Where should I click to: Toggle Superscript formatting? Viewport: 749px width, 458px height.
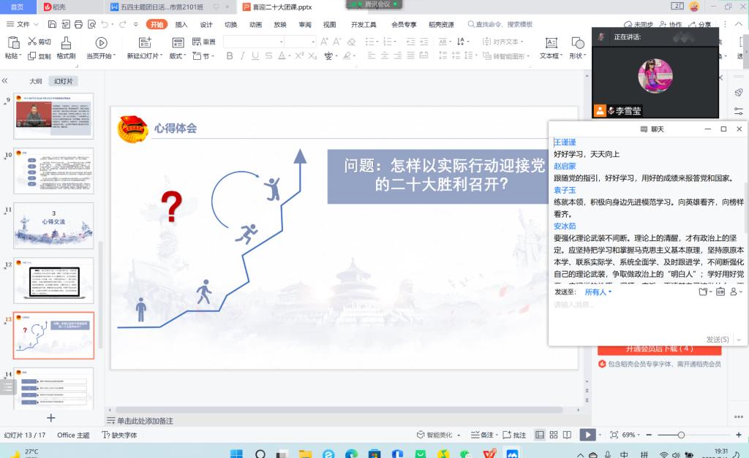[x=299, y=56]
